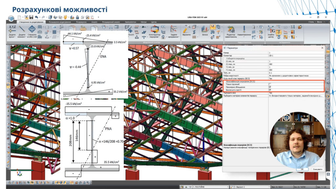Open the Стиль dropdown in the ribbon
Viewport: 336px width, 189px height.
tap(312, 22)
